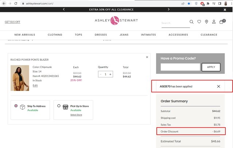The height and width of the screenshot is (148, 233).
Task: Remove the applied ASEB70 promo code
Action: pos(218,87)
